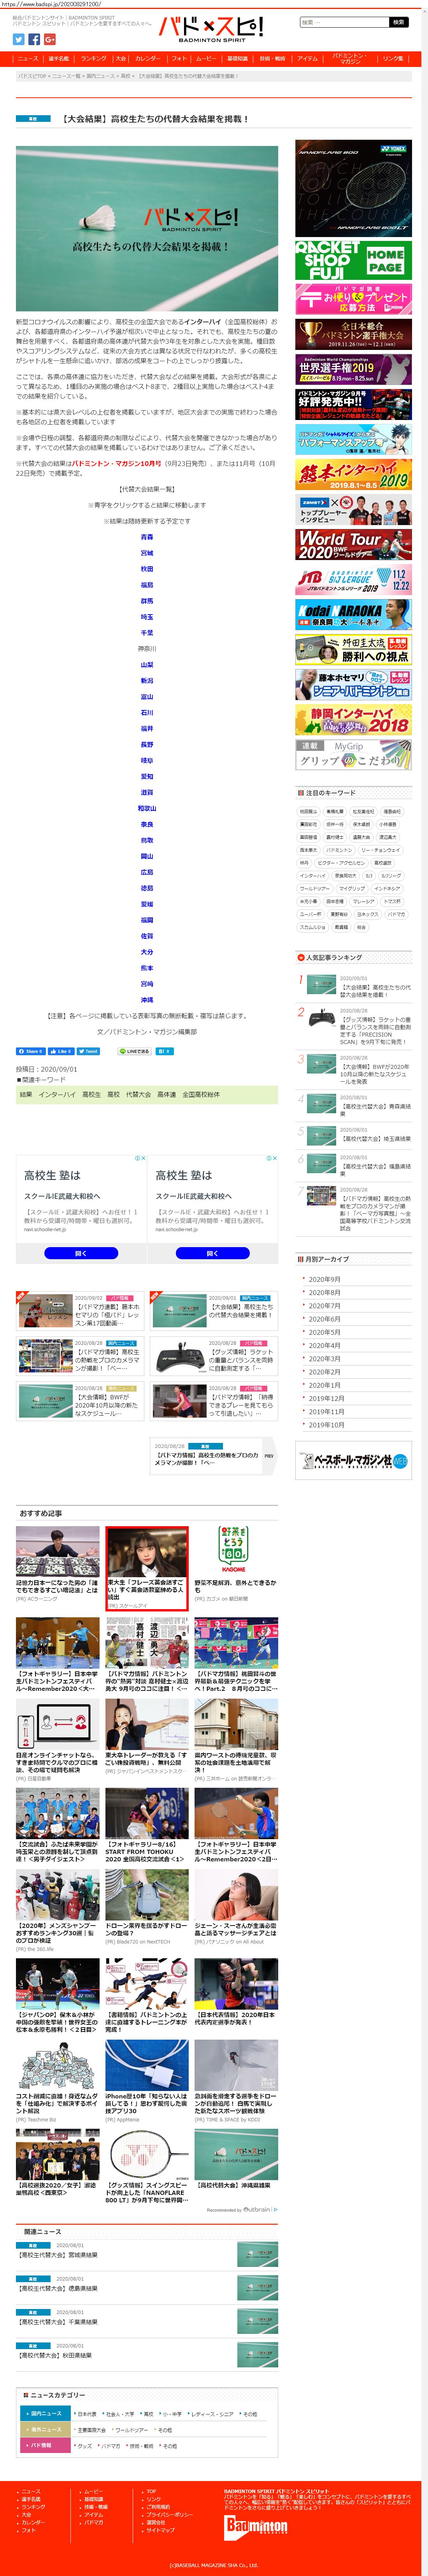
Task: Select the インターハイ related keyword tag
Action: pyautogui.click(x=57, y=1095)
